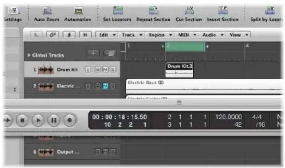Open the Track menu
Viewport: 285px width, 168px height.
tap(132, 35)
